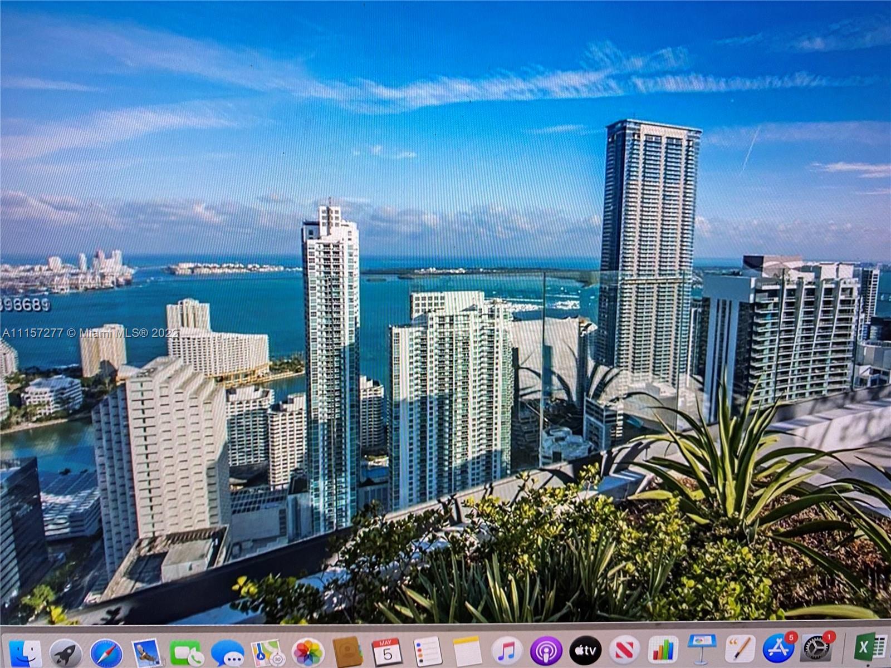
Task: Open the Keynote presentation app
Action: pos(702,649)
